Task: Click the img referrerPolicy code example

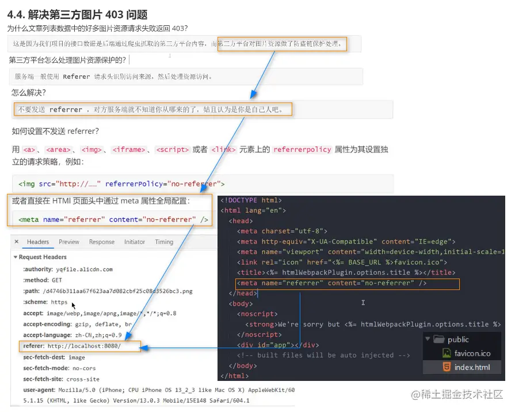Action: click(121, 184)
